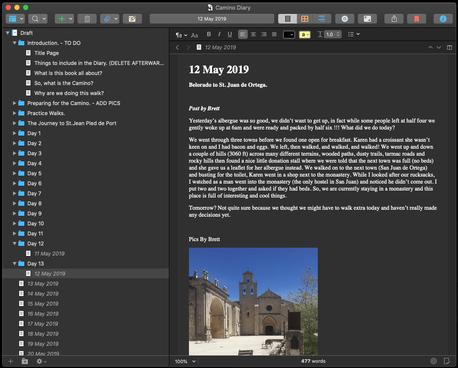Viewport: 458px width, 368px height.
Task: Add new item with binder plus
Action: tap(10, 361)
